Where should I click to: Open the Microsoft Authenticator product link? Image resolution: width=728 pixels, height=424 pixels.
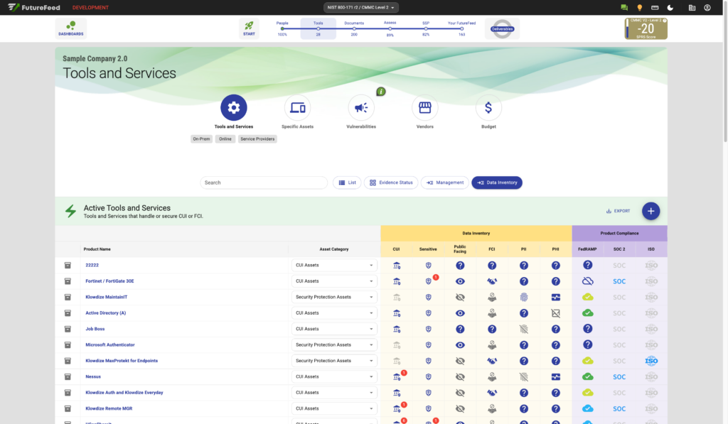point(110,344)
